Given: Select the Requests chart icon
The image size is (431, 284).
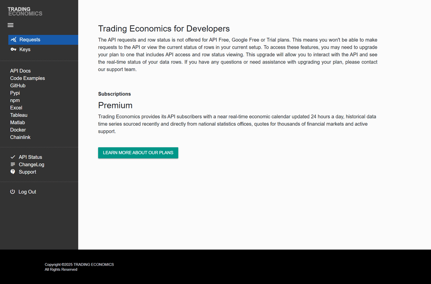Looking at the screenshot, I should click(14, 39).
